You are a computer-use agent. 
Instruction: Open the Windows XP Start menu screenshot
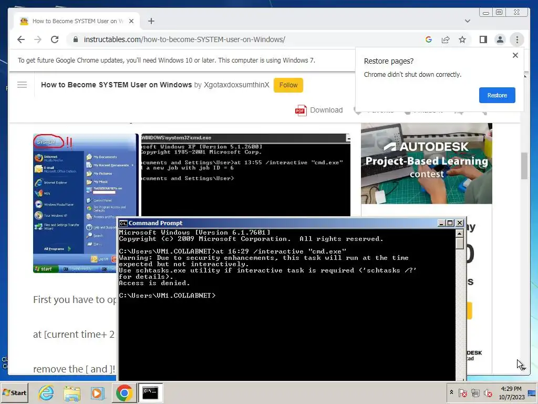(86, 203)
